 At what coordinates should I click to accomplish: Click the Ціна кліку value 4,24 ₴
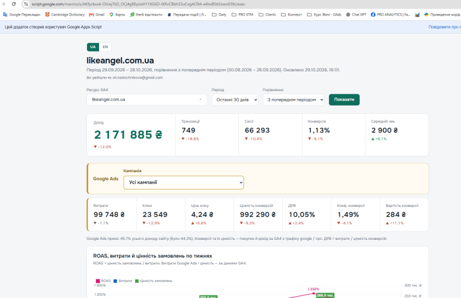(x=202, y=215)
